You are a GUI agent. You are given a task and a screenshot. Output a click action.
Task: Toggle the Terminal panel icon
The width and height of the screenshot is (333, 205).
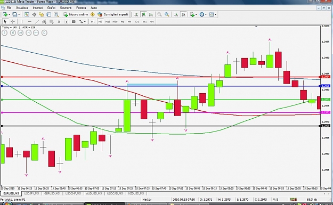49,14
